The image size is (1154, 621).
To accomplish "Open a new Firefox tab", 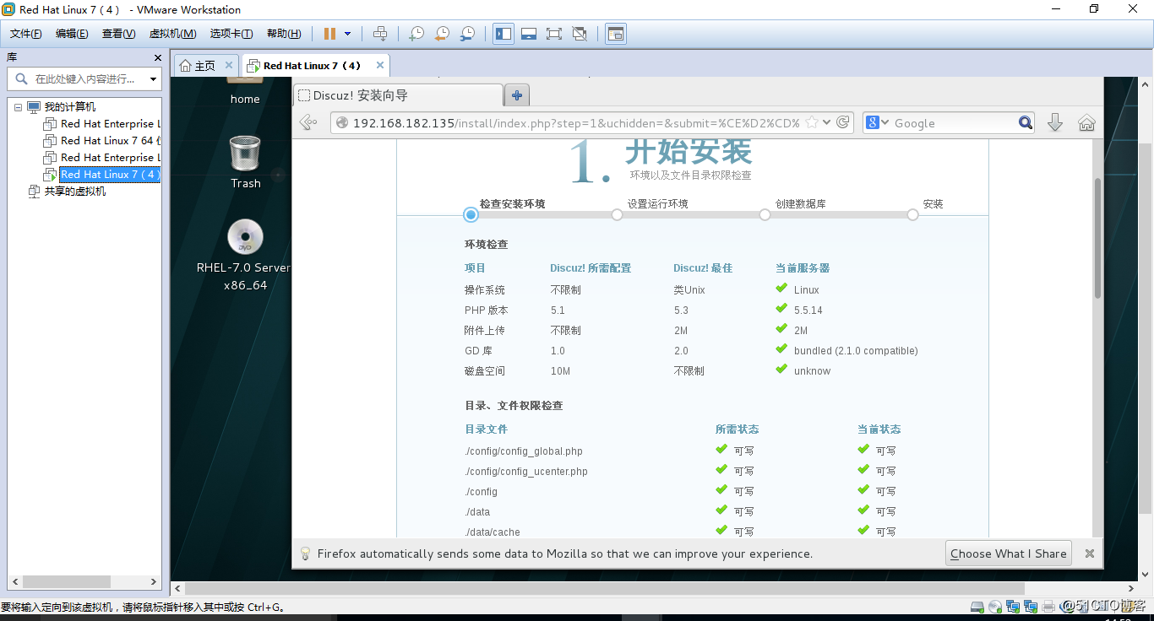I will pos(517,95).
